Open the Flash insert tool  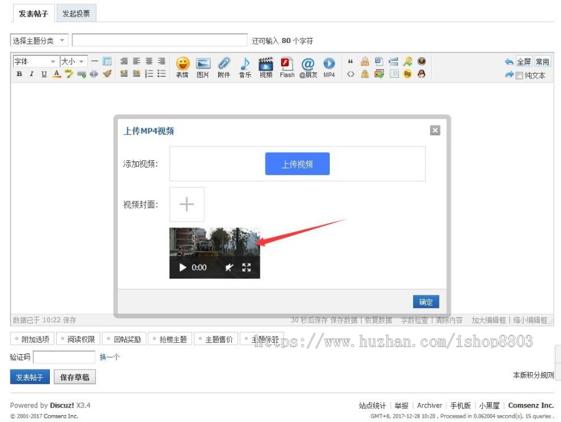click(286, 65)
